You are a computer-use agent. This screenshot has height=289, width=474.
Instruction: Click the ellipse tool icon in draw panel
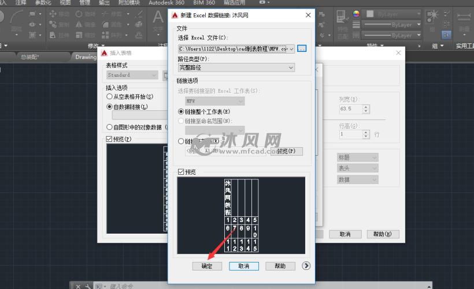(32, 24)
